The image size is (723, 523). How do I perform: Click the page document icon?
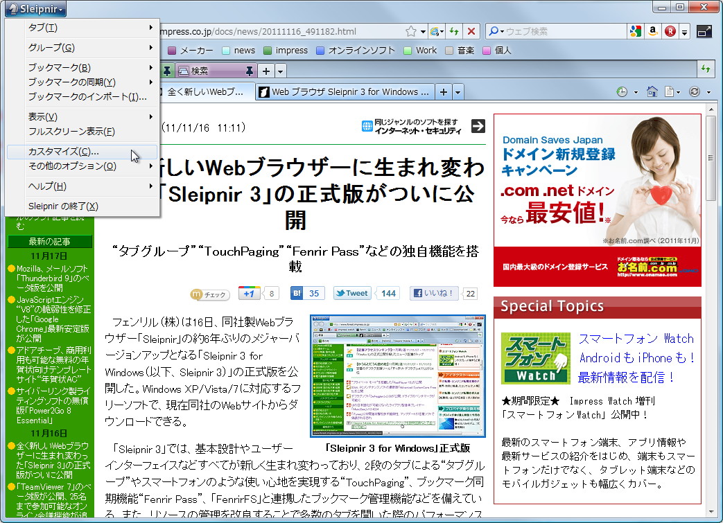[x=669, y=91]
